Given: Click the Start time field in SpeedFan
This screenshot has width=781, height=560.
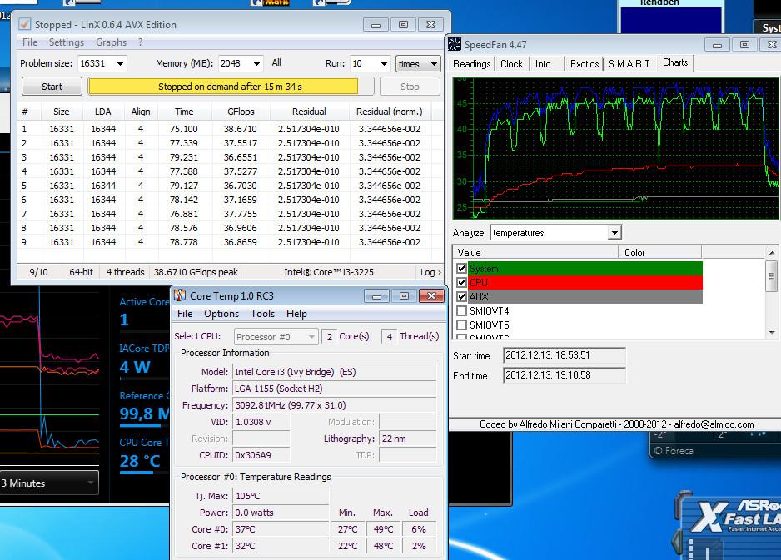Looking at the screenshot, I should tap(565, 355).
